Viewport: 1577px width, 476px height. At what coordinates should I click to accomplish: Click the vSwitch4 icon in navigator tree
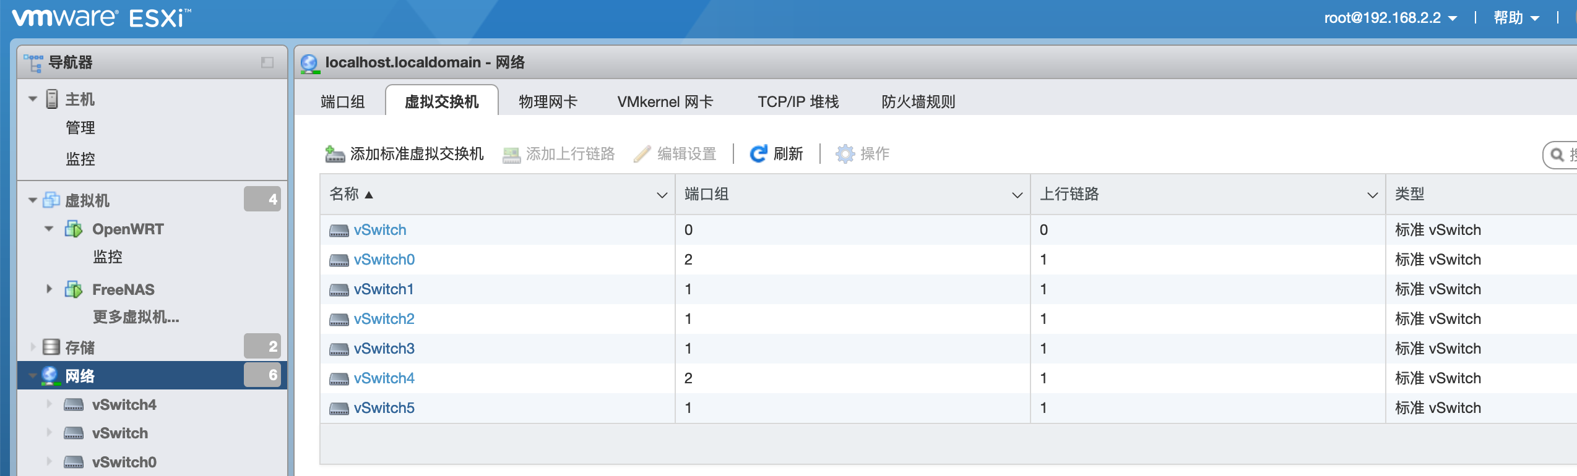[74, 405]
